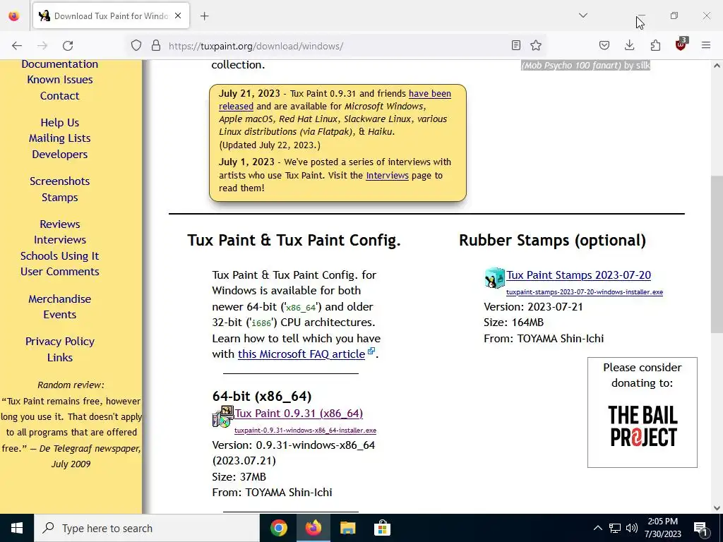723x542 pixels.
Task: Click the forward navigation arrow
Action: click(x=42, y=46)
